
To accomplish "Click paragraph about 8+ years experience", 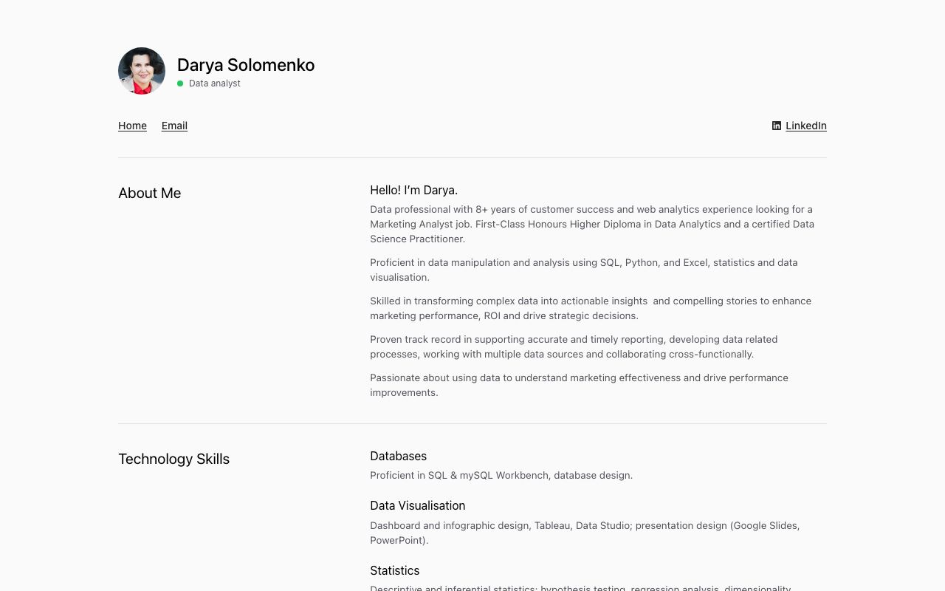I will pos(592,224).
